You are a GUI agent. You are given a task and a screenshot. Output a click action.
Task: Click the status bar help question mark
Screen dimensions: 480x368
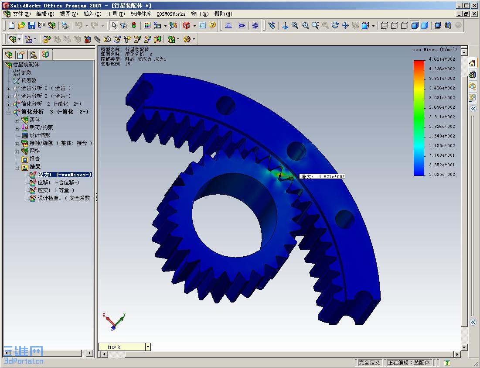447,363
